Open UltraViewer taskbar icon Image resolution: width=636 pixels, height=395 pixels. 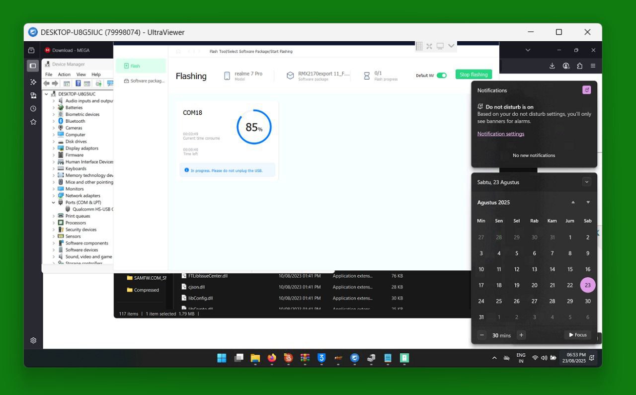tap(355, 358)
